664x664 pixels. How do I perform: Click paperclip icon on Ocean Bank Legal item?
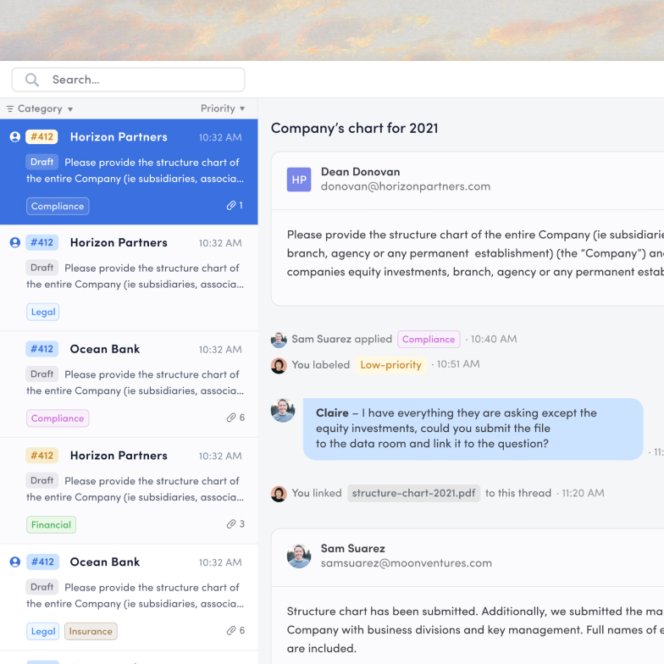click(230, 631)
